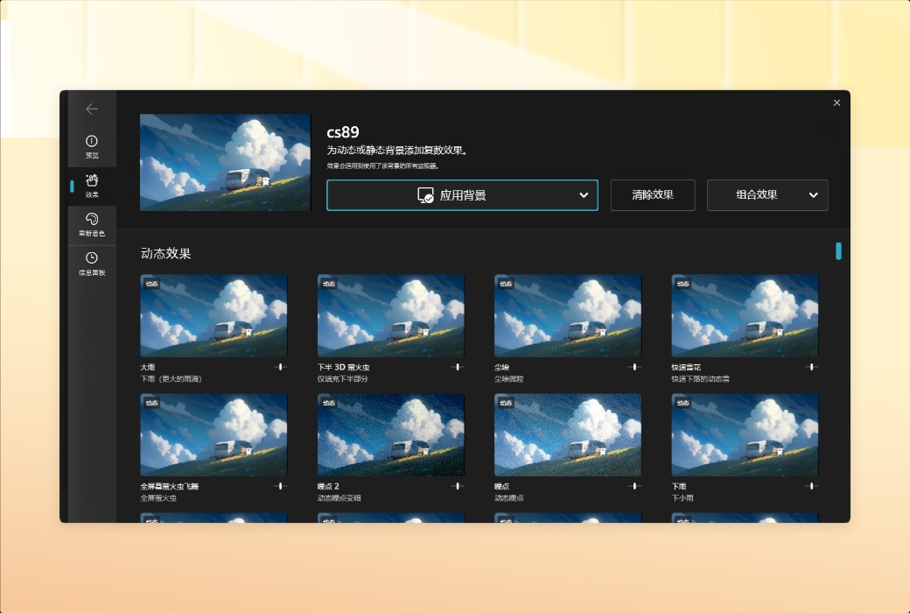Click the slider icon on 大雨 effect
Image resolution: width=910 pixels, height=613 pixels.
pos(280,367)
